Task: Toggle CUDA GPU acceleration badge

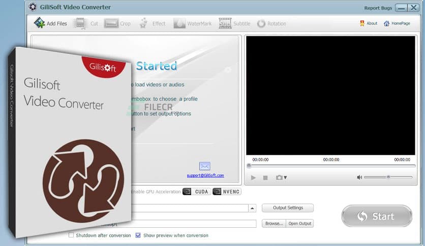Action: (x=197, y=192)
